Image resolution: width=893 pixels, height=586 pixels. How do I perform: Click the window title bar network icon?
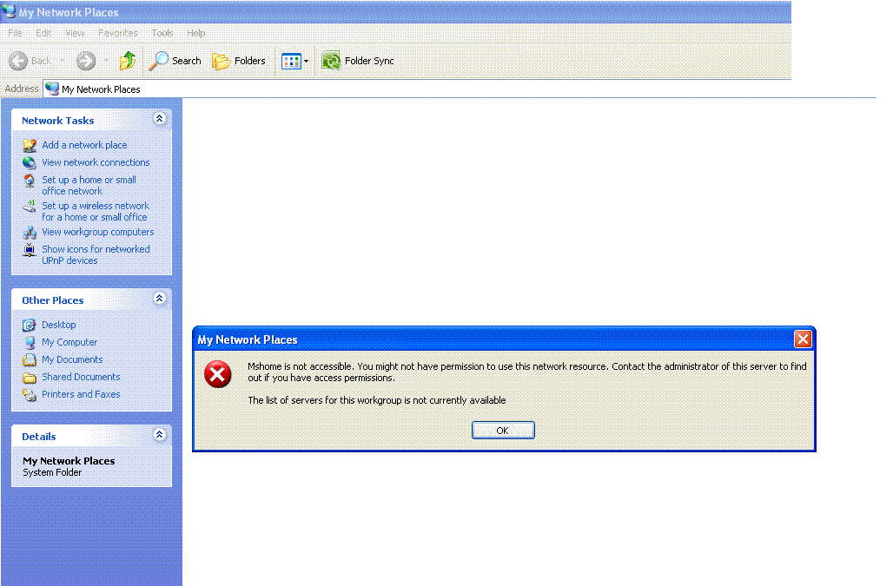(9, 11)
